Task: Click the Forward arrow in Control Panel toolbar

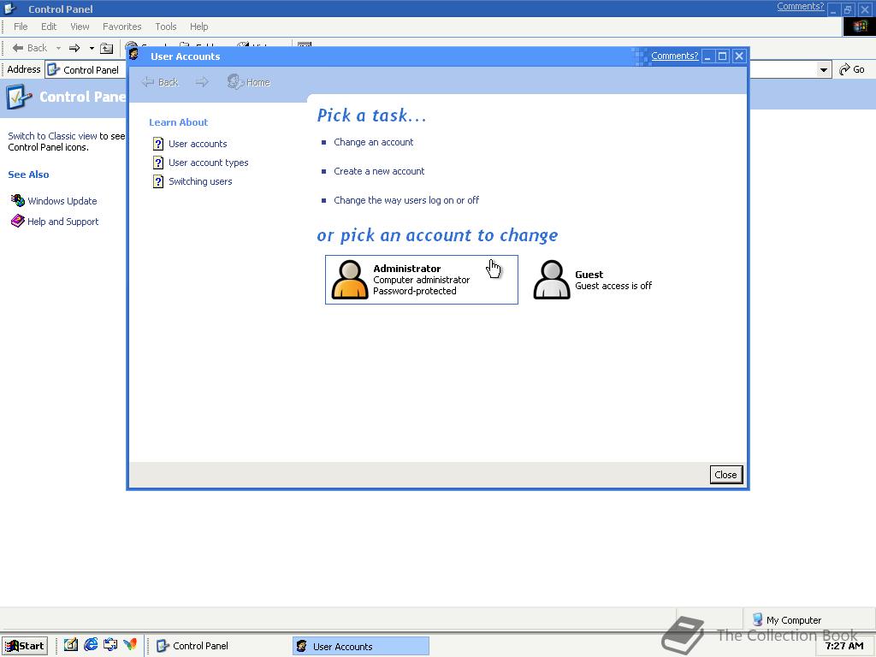Action: [x=74, y=48]
